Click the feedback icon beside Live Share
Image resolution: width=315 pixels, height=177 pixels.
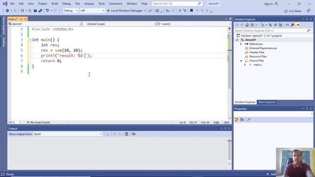tap(309, 11)
